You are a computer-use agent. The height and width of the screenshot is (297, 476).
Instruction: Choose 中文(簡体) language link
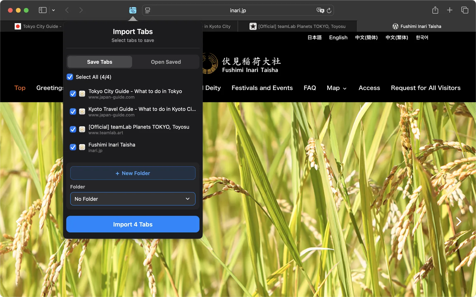tap(366, 37)
